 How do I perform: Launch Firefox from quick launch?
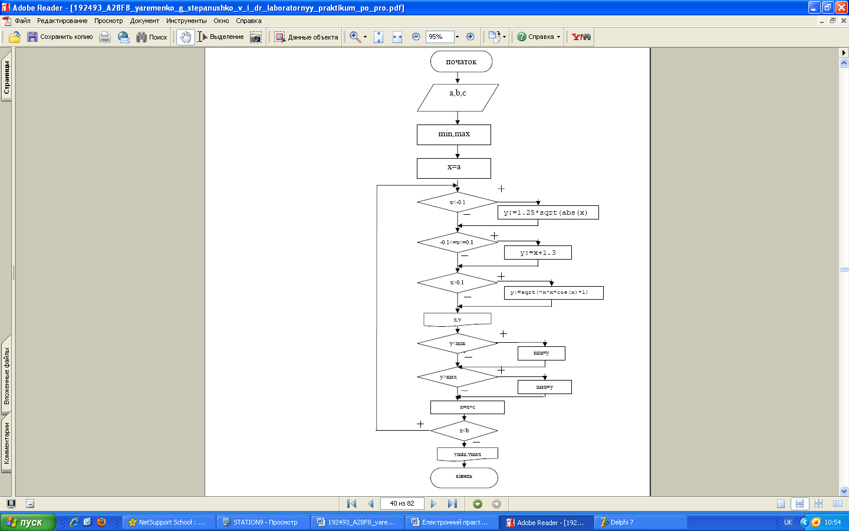click(x=101, y=522)
